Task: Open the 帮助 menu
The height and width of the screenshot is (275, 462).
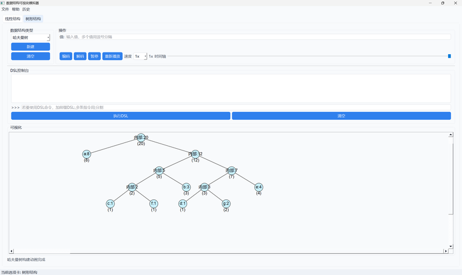Action: click(16, 9)
